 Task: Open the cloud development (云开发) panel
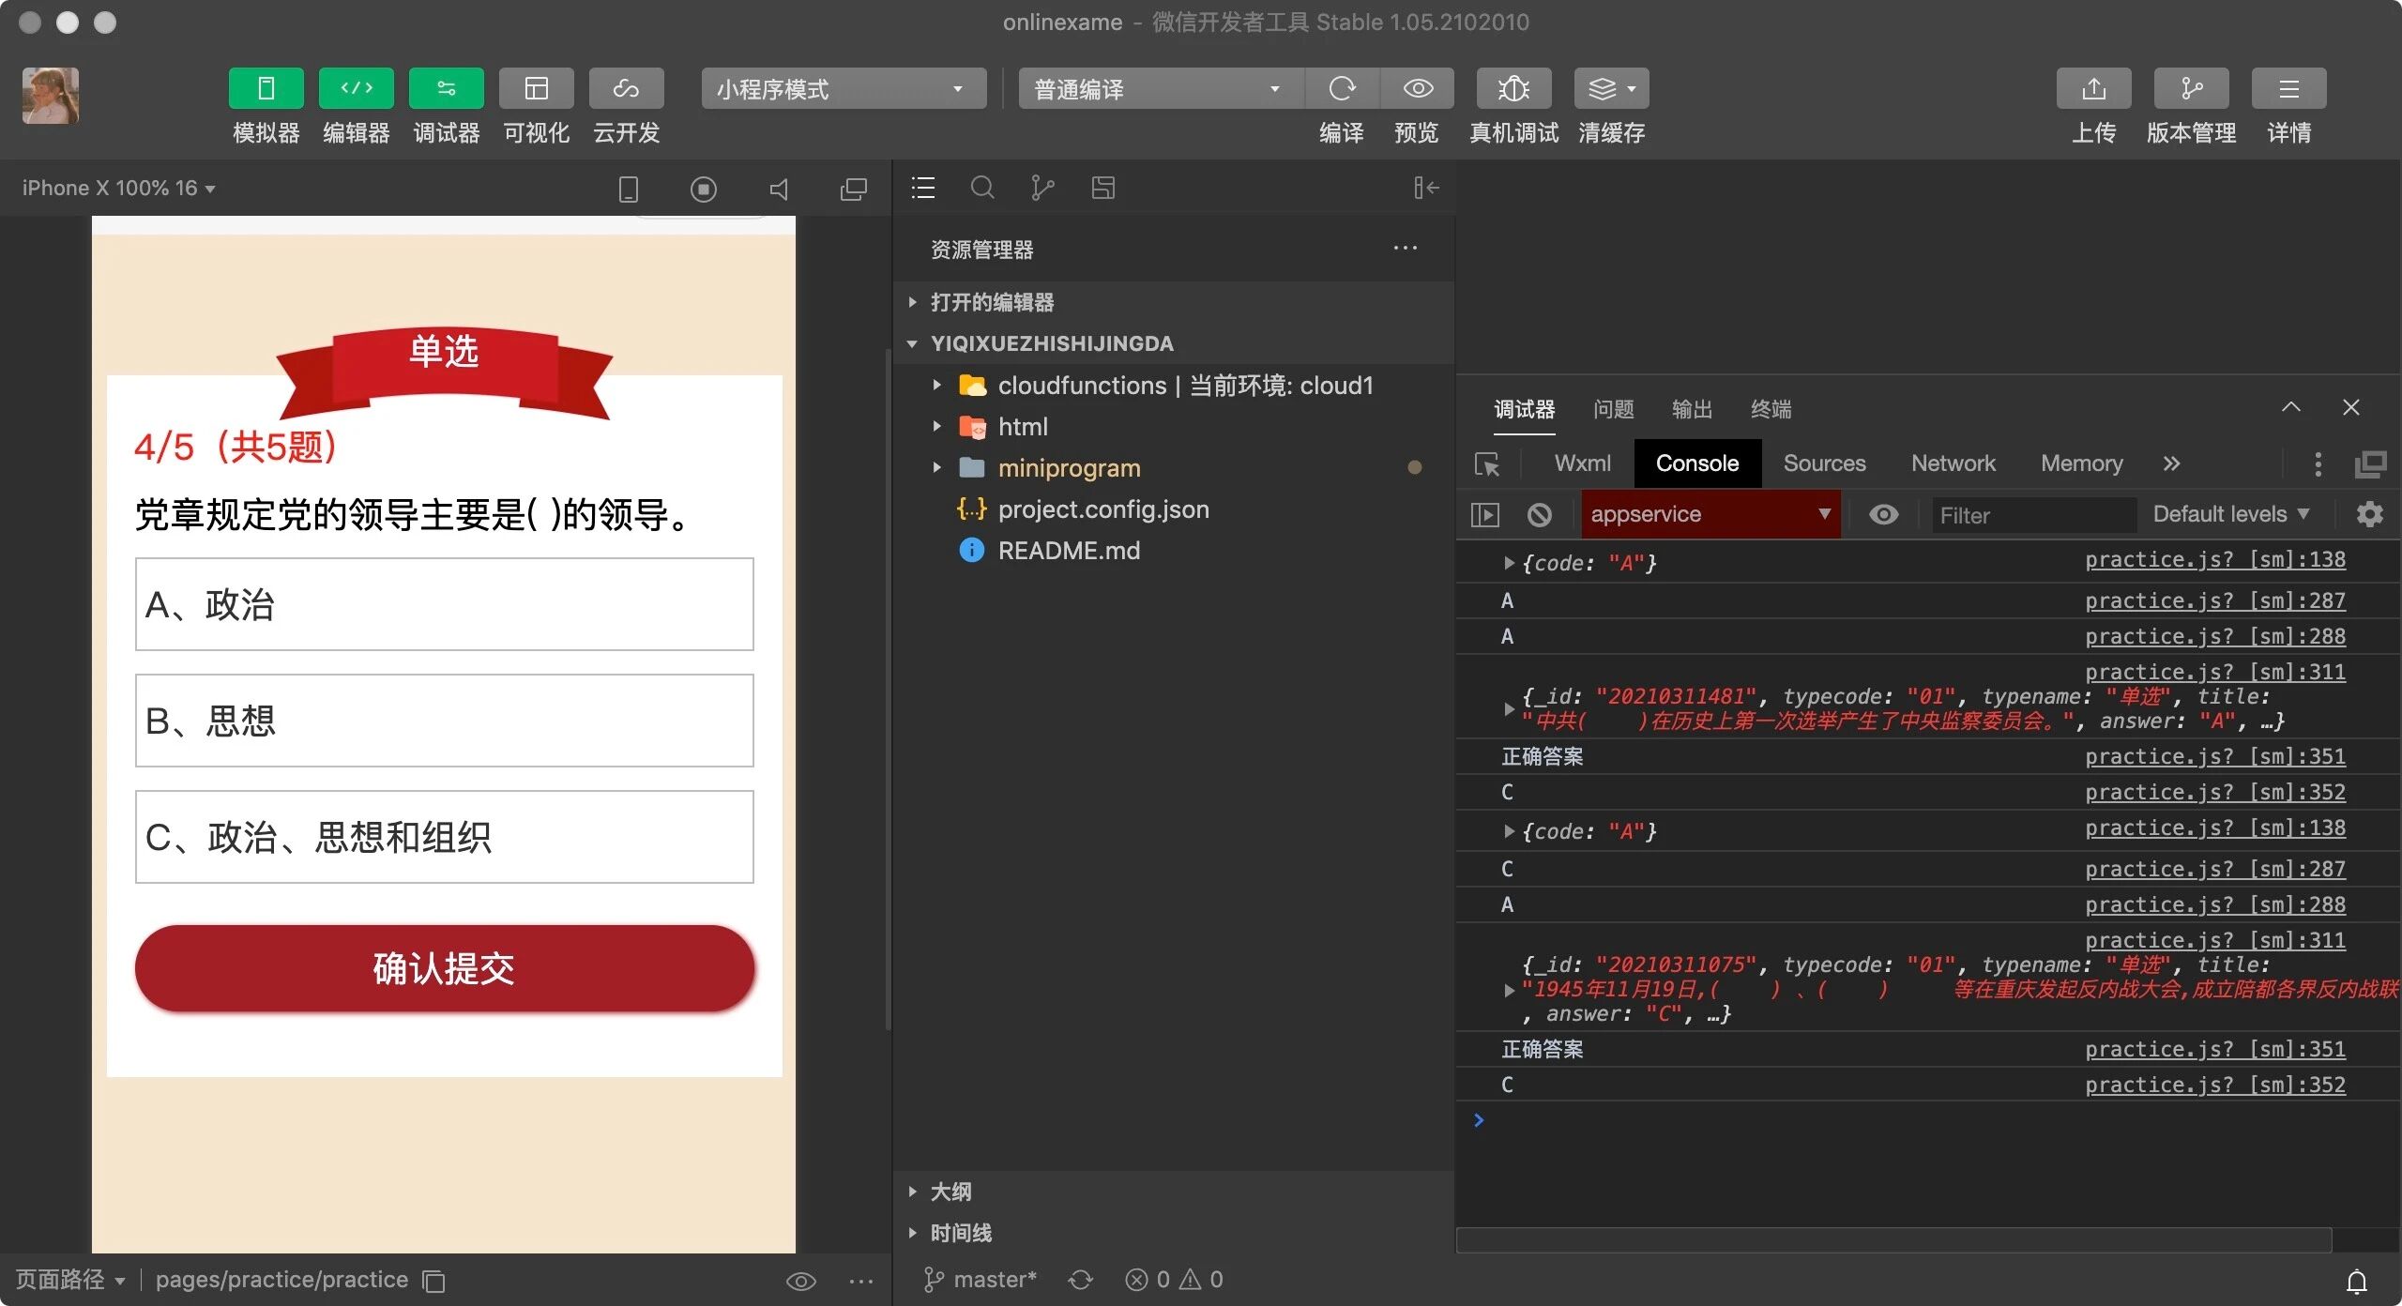click(626, 89)
